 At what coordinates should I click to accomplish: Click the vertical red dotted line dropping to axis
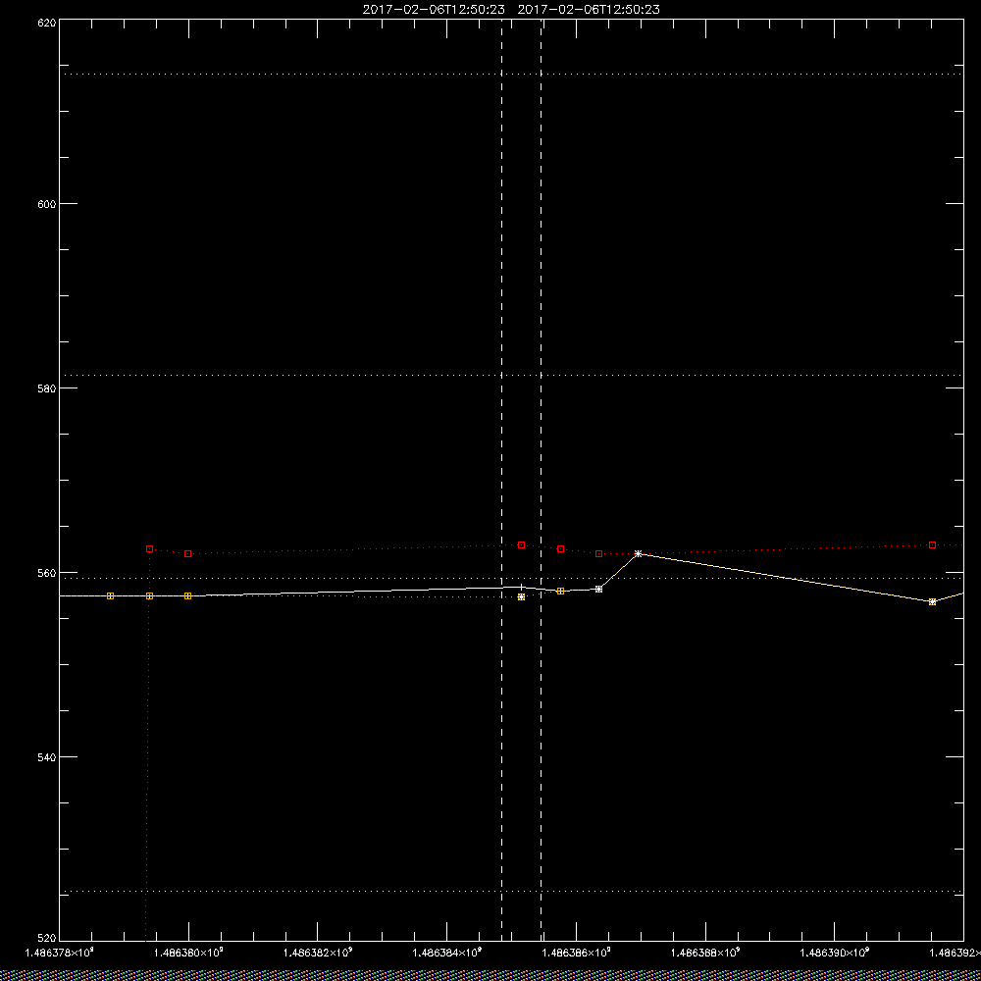click(148, 745)
